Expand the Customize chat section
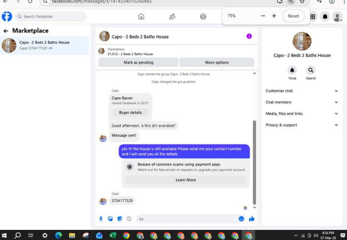Image resolution: width=347 pixels, height=240 pixels. pyautogui.click(x=302, y=91)
